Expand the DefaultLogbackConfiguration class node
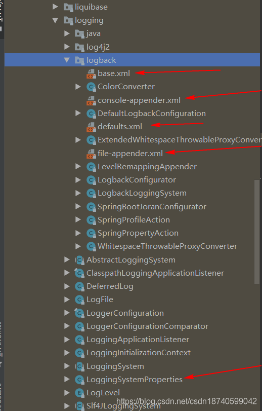The image size is (262, 411). (78, 113)
